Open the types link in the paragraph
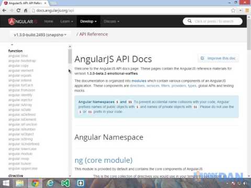The height and width of the screenshot is (188, 251). 192,86
